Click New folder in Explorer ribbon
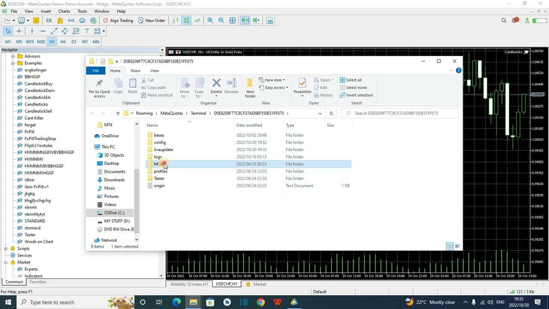 [250, 88]
